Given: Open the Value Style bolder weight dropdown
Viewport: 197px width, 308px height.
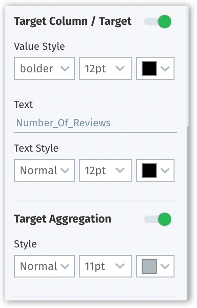Looking at the screenshot, I should coord(45,69).
